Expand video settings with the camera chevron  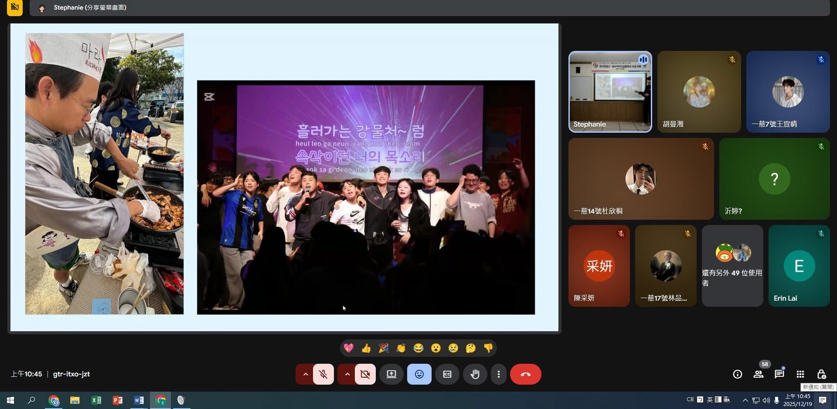pos(347,374)
